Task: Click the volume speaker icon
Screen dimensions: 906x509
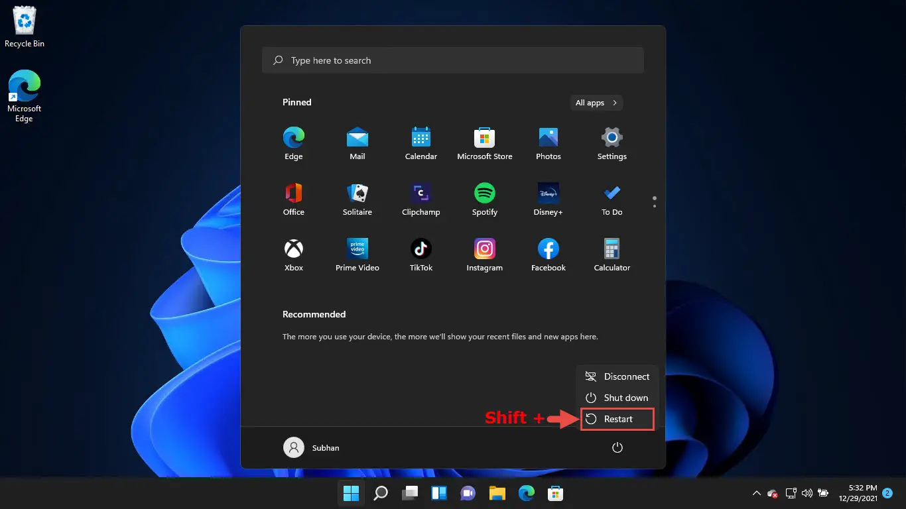Action: 807,493
